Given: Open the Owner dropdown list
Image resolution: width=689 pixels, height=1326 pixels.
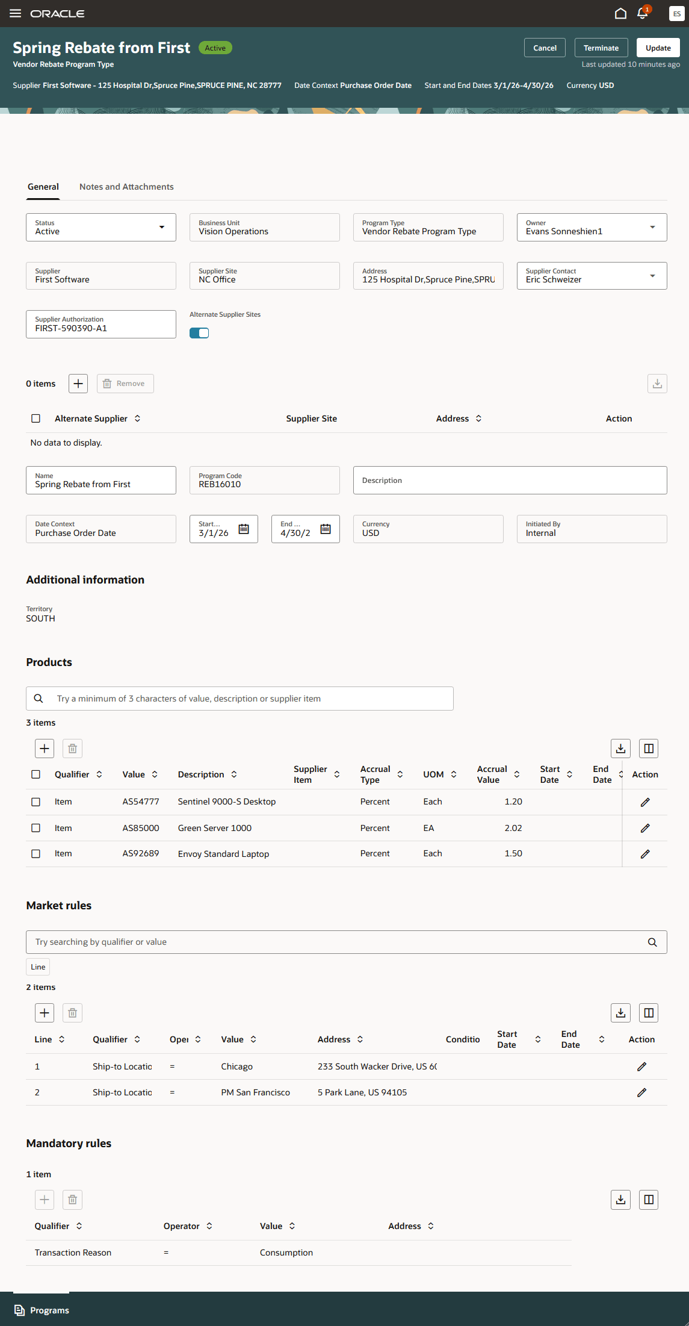Looking at the screenshot, I should 652,227.
